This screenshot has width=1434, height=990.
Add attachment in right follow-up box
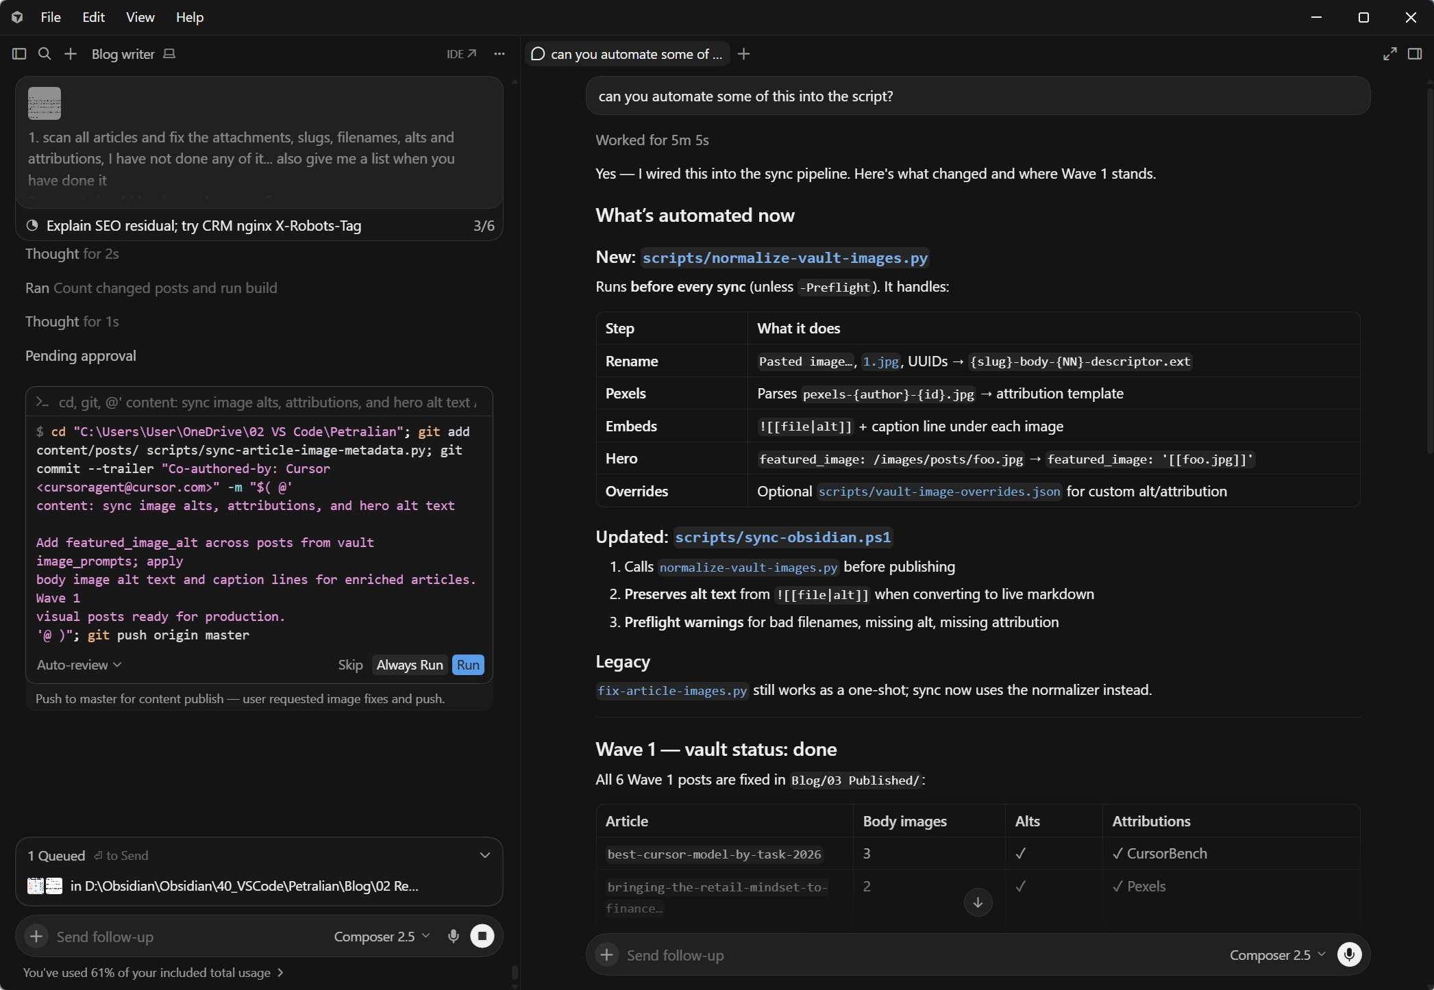click(x=607, y=954)
